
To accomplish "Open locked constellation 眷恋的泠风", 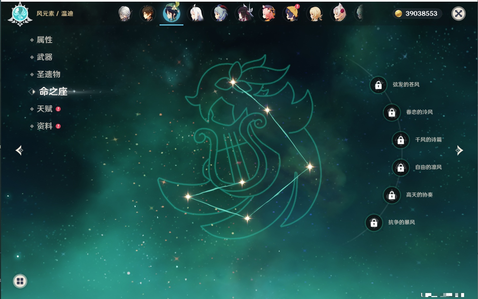I will pyautogui.click(x=392, y=112).
